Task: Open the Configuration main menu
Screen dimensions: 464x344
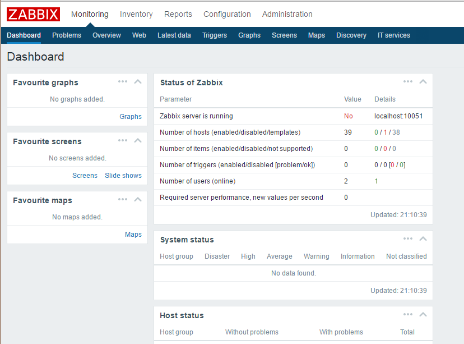Action: pos(227,14)
